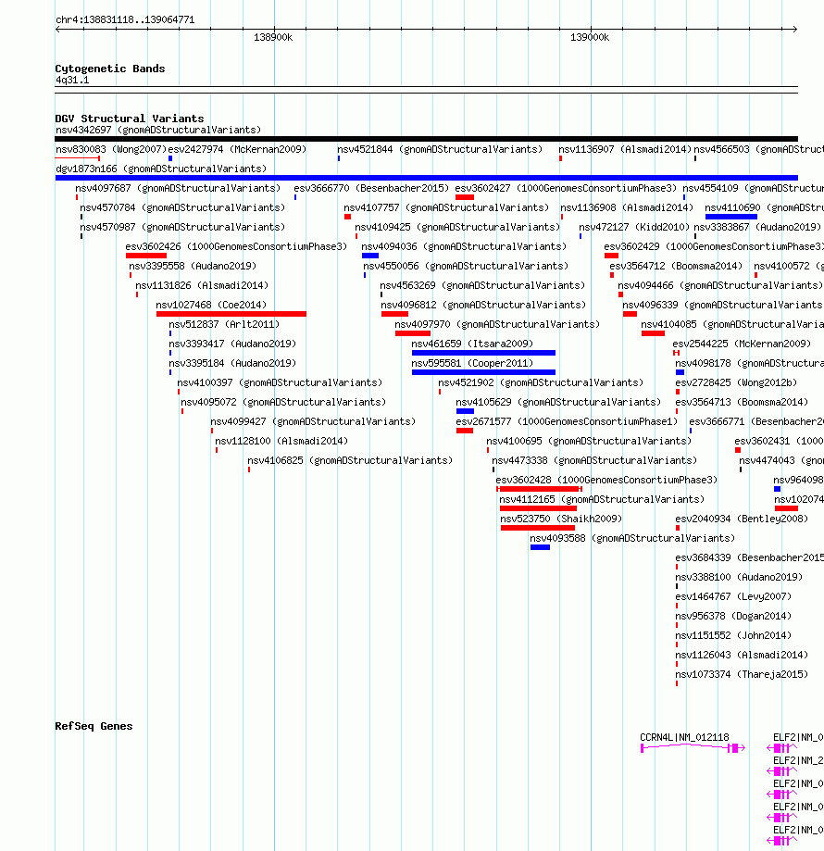Screen dimensions: 824x851
Task: Open nsv956378 (Dogan2014) label
Action: coord(733,617)
